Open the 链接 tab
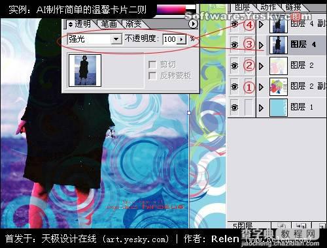Image resolution: width=327 pixels, height=248 pixels. [293, 8]
